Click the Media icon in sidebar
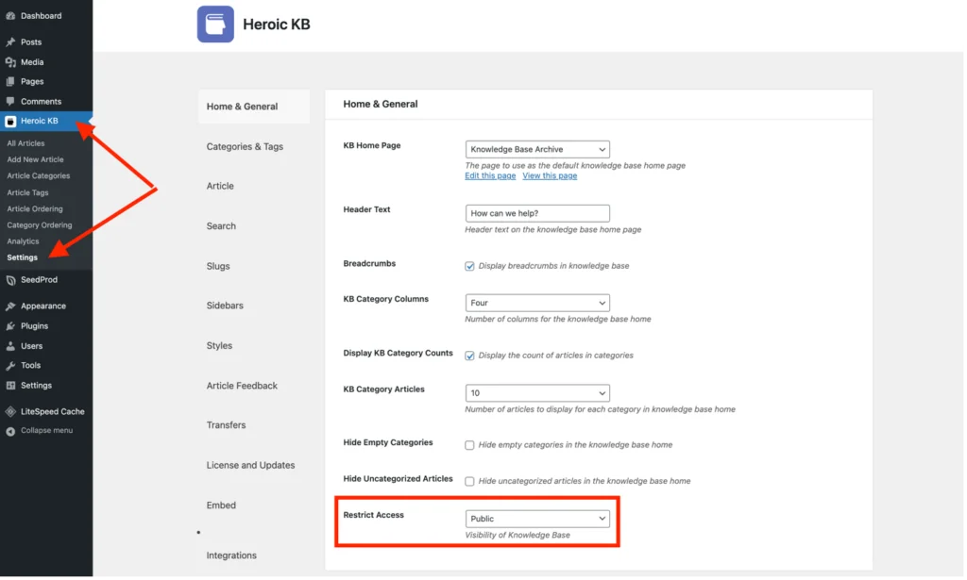Viewport: 967px width, 580px height. (x=10, y=62)
